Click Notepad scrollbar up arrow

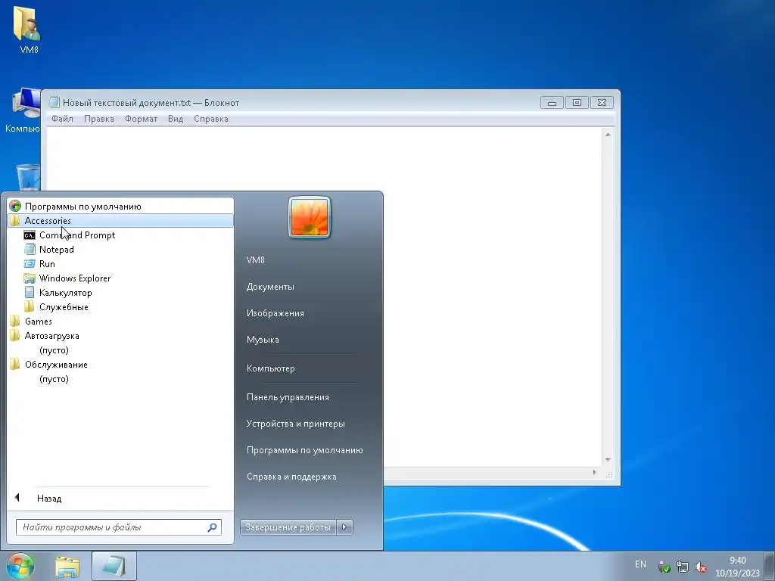click(x=608, y=135)
